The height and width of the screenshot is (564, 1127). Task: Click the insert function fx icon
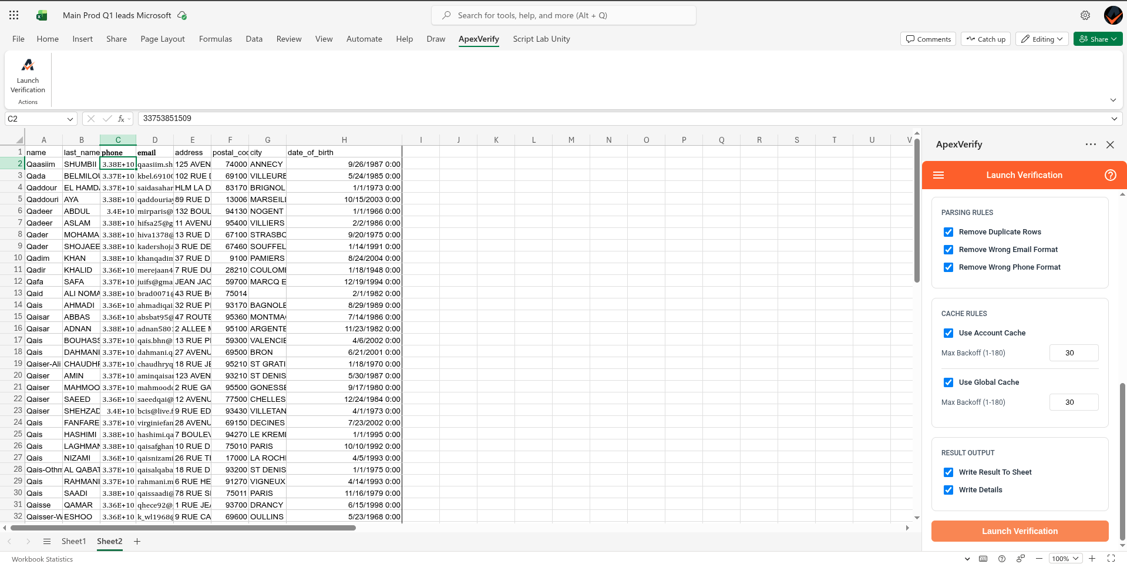click(x=122, y=119)
